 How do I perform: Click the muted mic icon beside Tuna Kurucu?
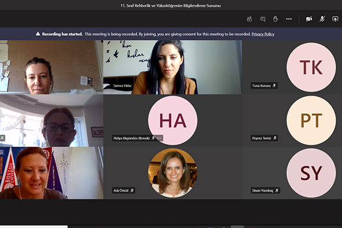(x=274, y=86)
